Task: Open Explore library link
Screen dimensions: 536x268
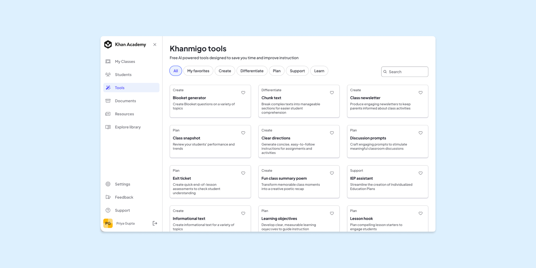Action: (131, 127)
